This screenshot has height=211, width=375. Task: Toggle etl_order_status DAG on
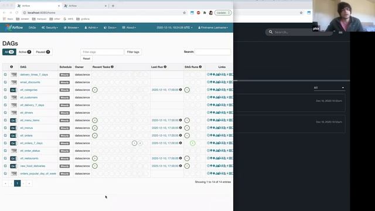[13, 151]
